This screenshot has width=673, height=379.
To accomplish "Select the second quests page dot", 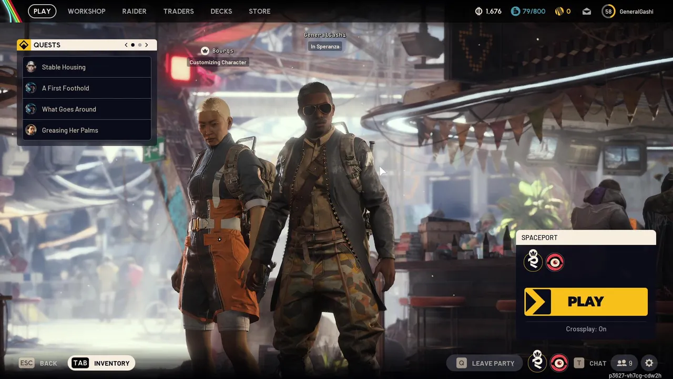I will click(x=139, y=45).
